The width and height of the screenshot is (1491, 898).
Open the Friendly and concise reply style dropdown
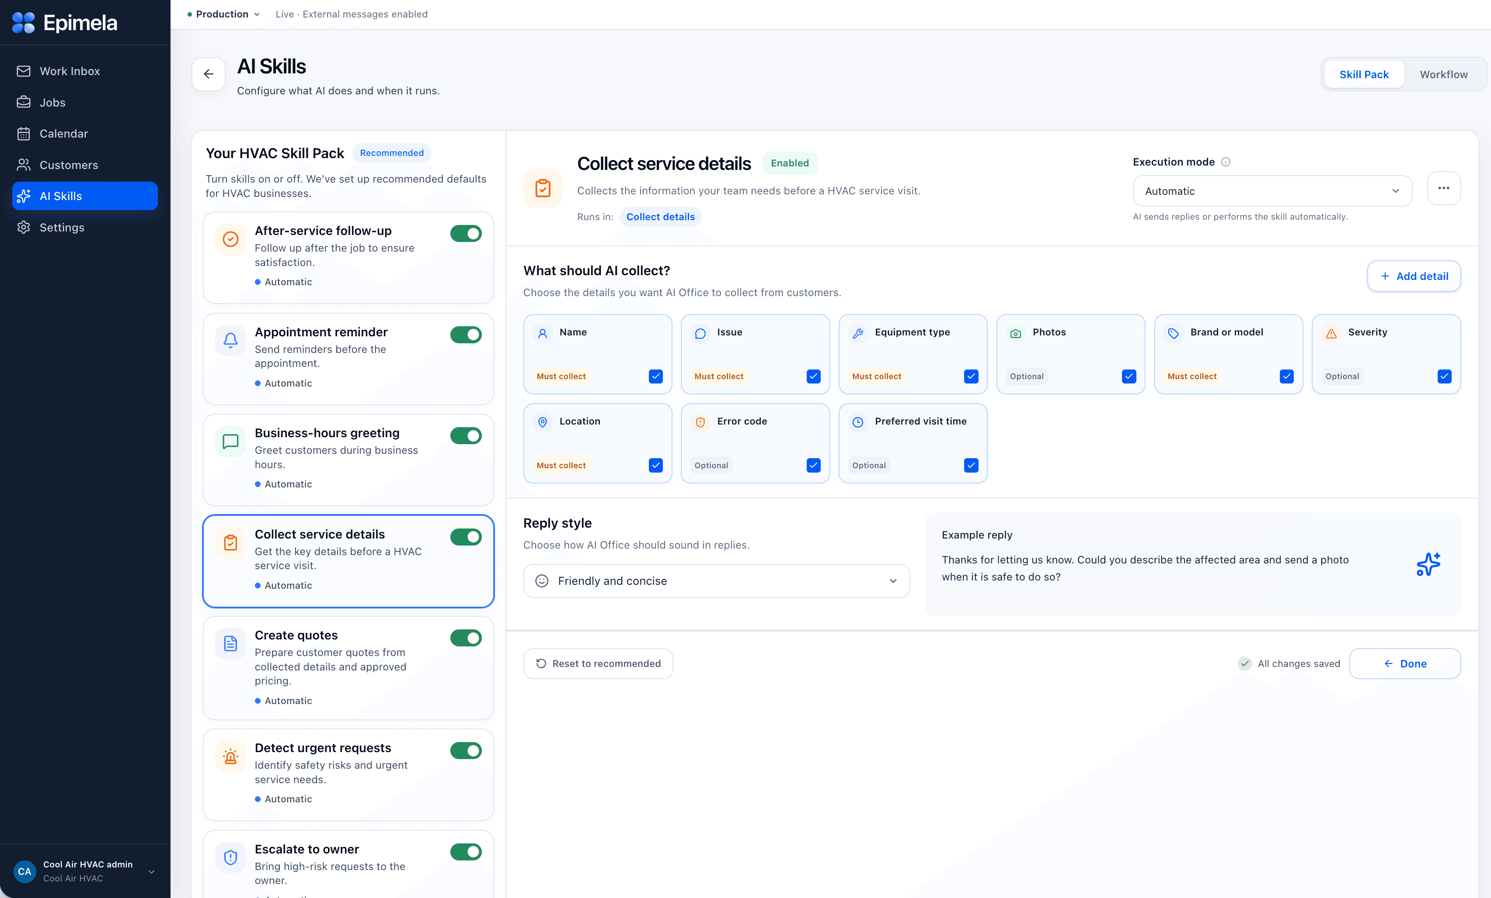(x=717, y=581)
